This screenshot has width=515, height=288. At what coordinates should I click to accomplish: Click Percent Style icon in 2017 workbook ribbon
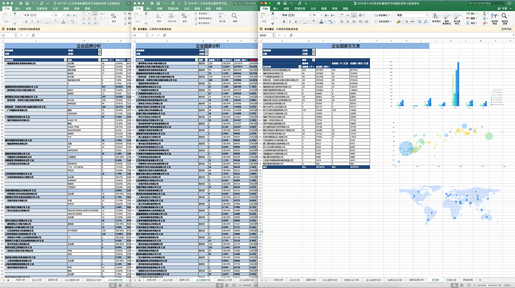pyautogui.click(x=114, y=15)
